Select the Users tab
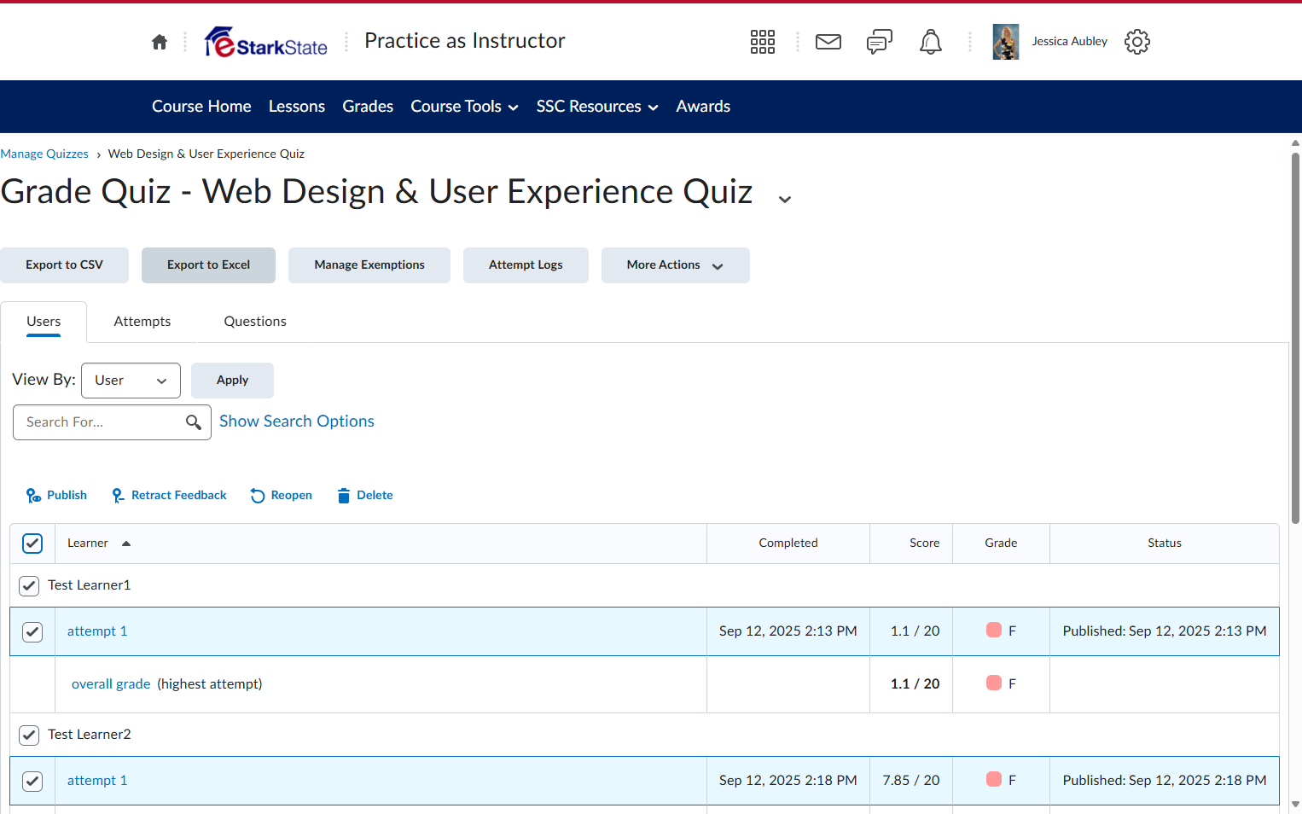Viewport: 1302px width, 814px height. click(x=44, y=322)
